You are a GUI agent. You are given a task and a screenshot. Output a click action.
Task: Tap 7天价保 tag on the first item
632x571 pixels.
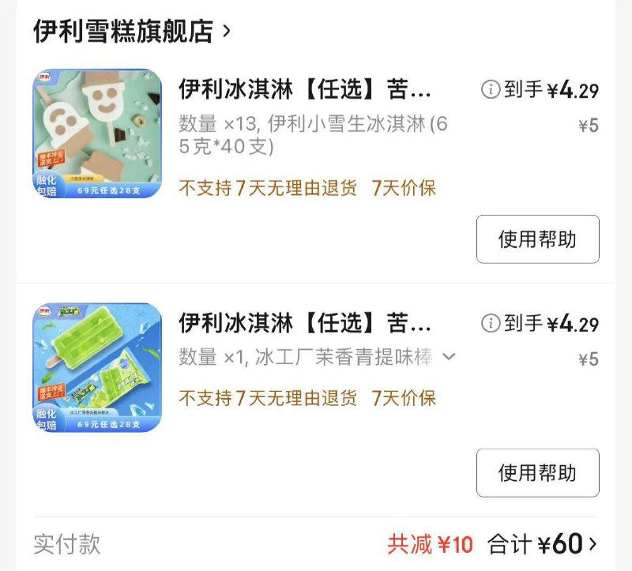tap(404, 188)
